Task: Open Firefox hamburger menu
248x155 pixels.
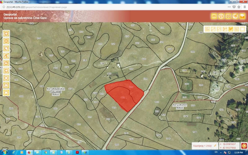Action: click(x=244, y=7)
